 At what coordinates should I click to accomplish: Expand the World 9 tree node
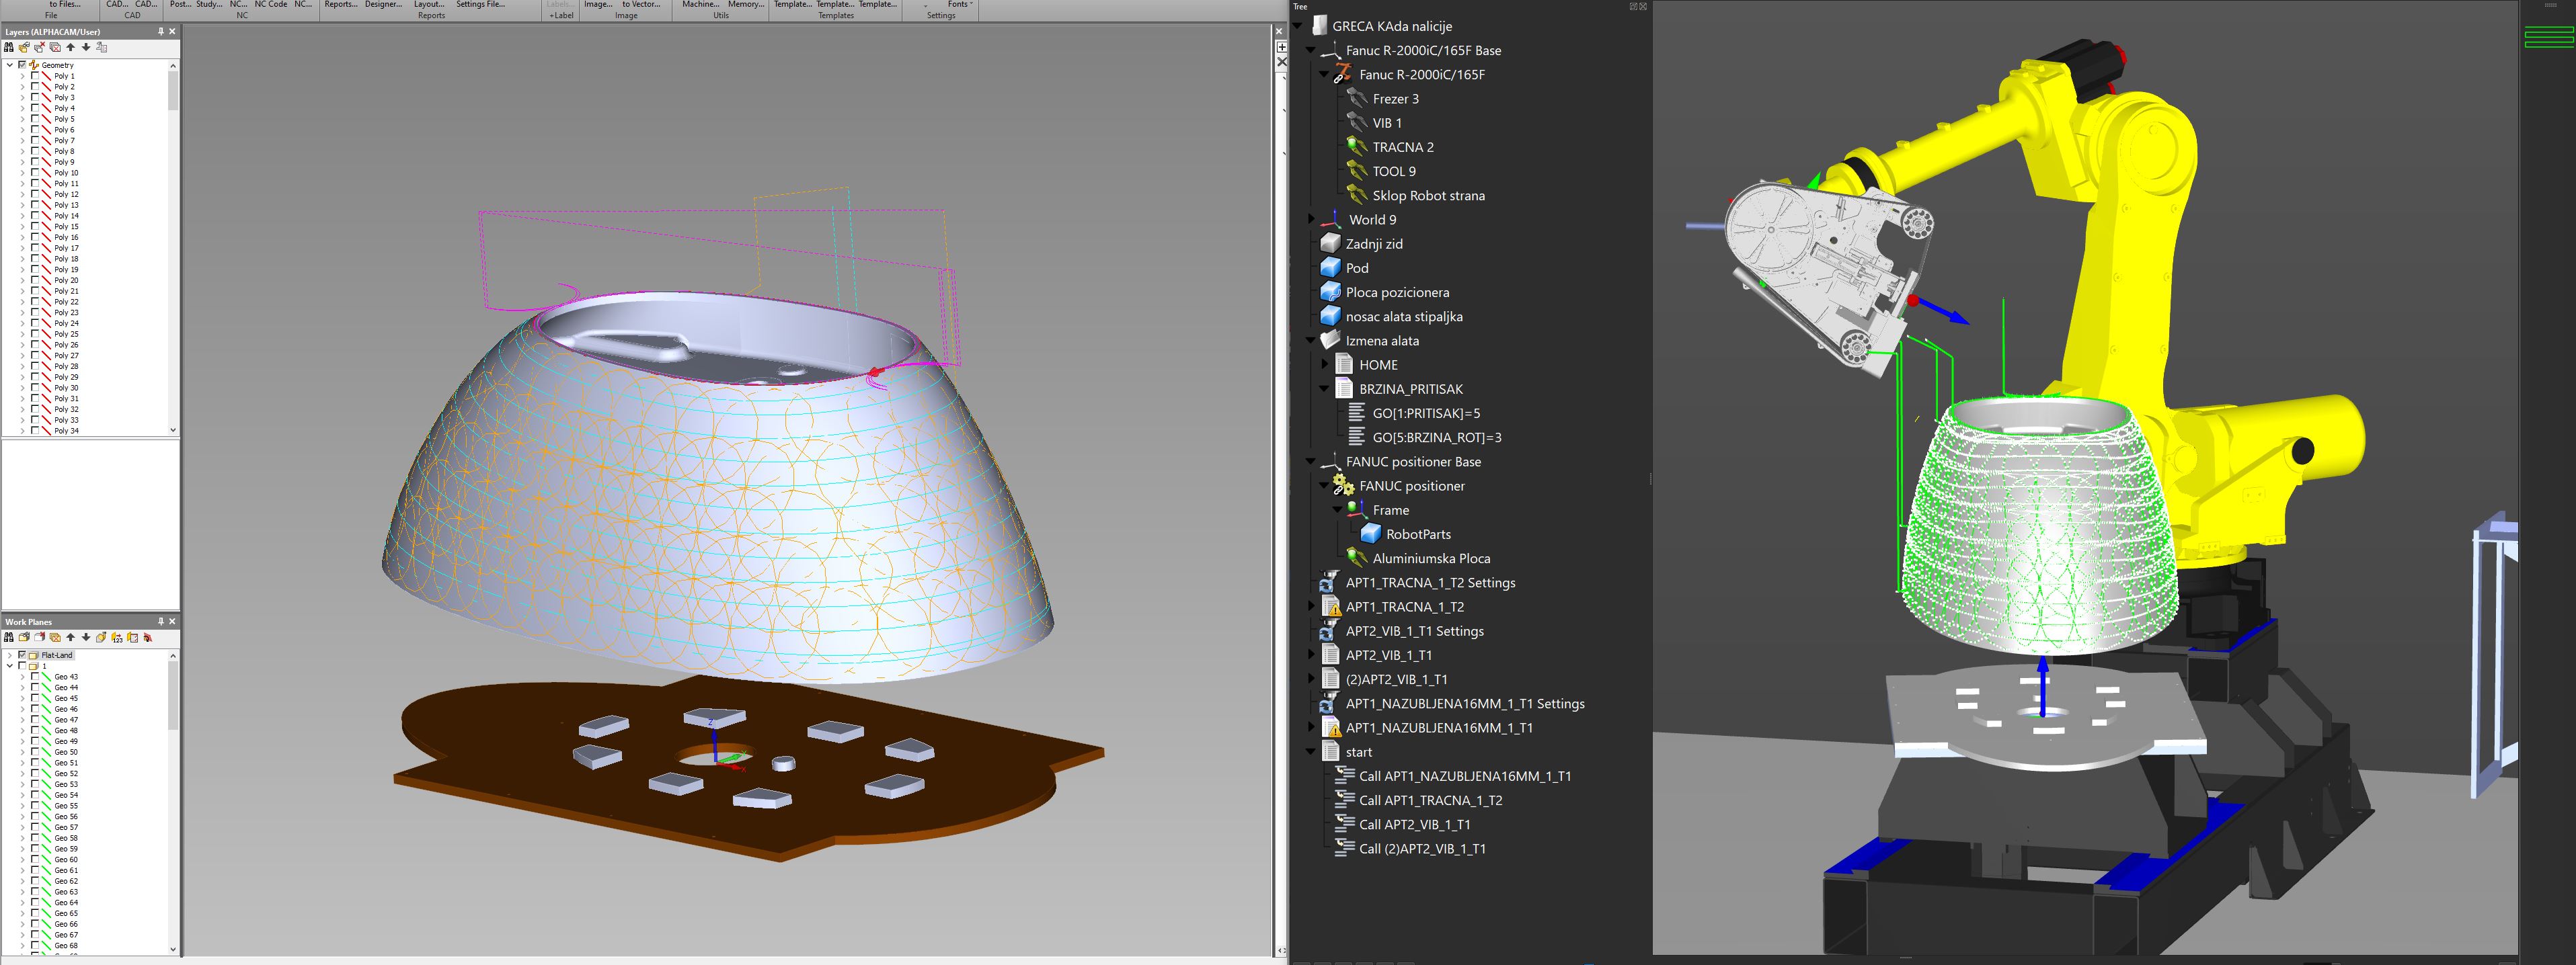coord(1311,219)
